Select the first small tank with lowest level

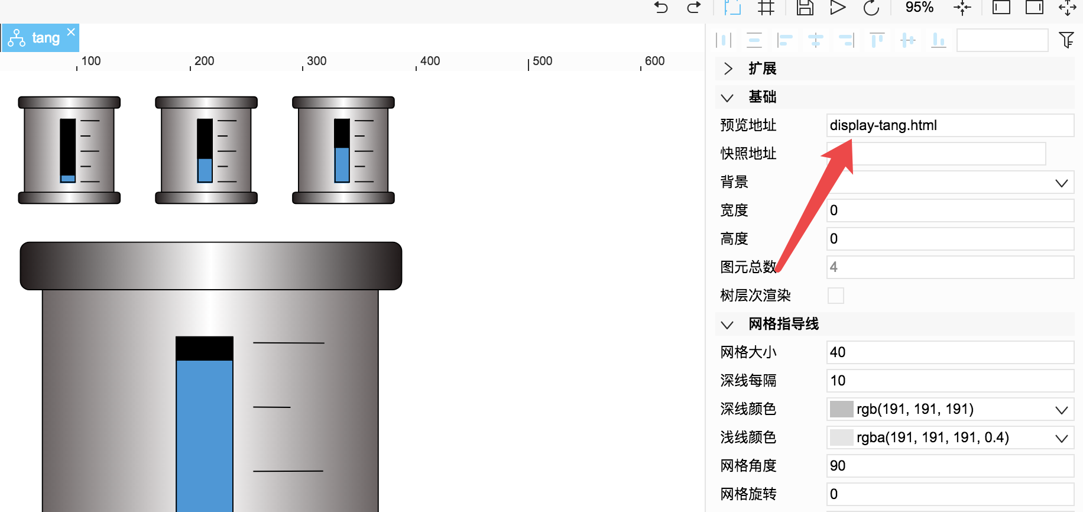(x=69, y=150)
